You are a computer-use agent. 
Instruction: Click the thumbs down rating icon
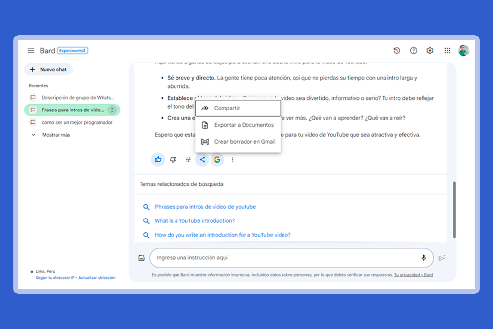click(173, 160)
